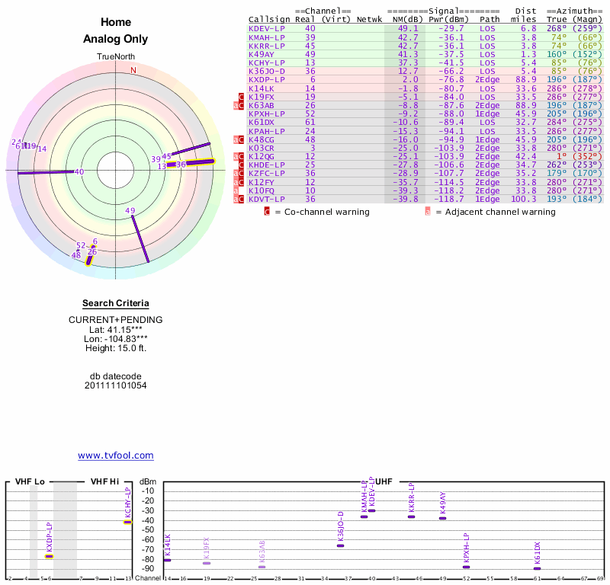Select the K36JO-D row callsign
The image size is (610, 585).
(x=267, y=72)
